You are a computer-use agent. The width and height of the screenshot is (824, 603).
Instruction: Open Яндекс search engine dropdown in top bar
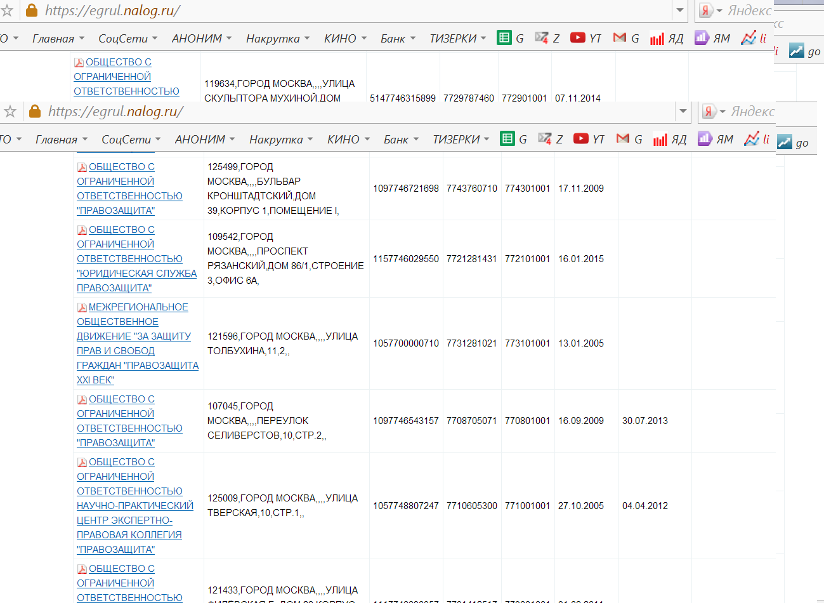[712, 11]
